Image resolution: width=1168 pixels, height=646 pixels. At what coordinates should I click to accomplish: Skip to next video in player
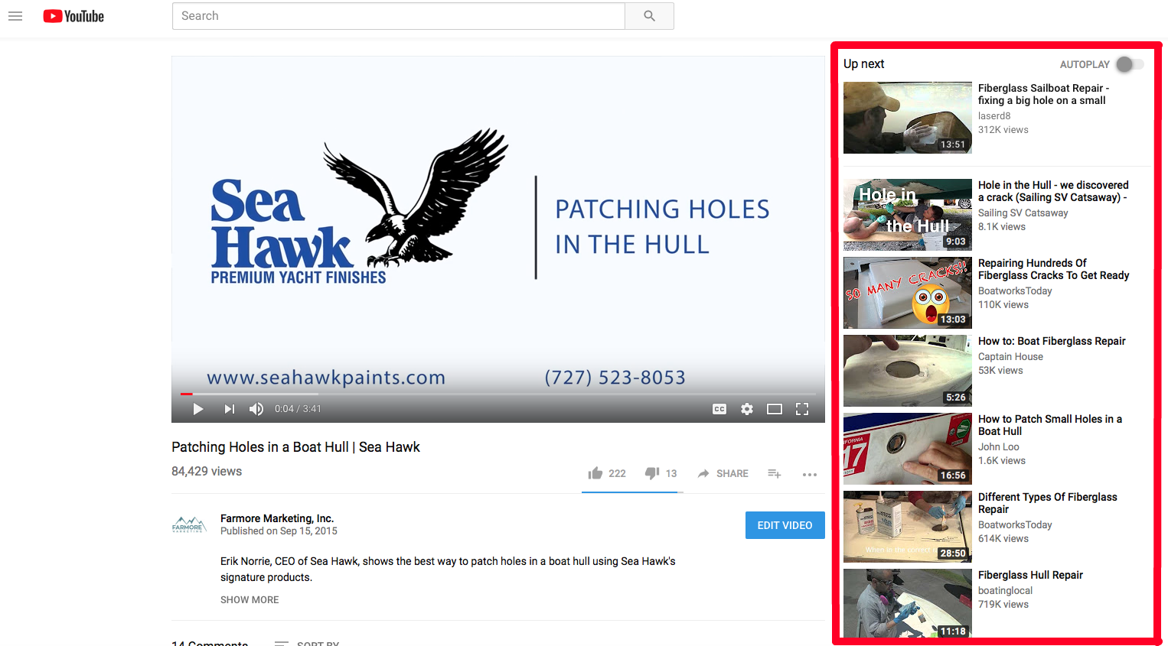[x=229, y=409]
